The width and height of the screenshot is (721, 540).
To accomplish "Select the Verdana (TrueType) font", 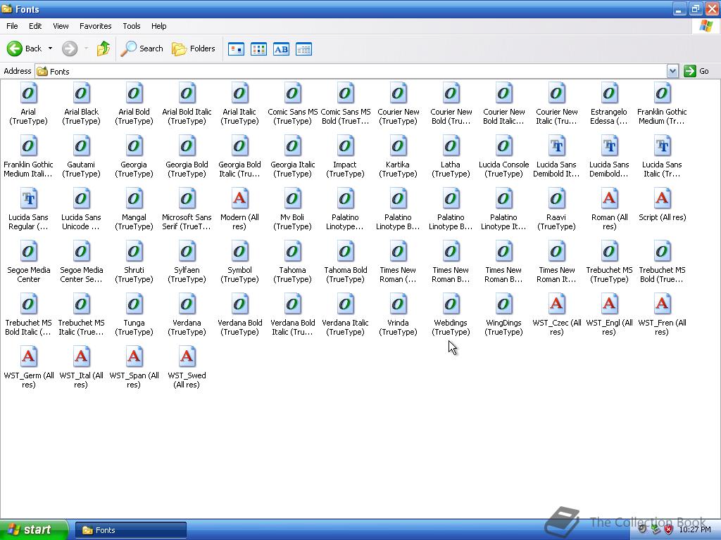I will 187,305.
